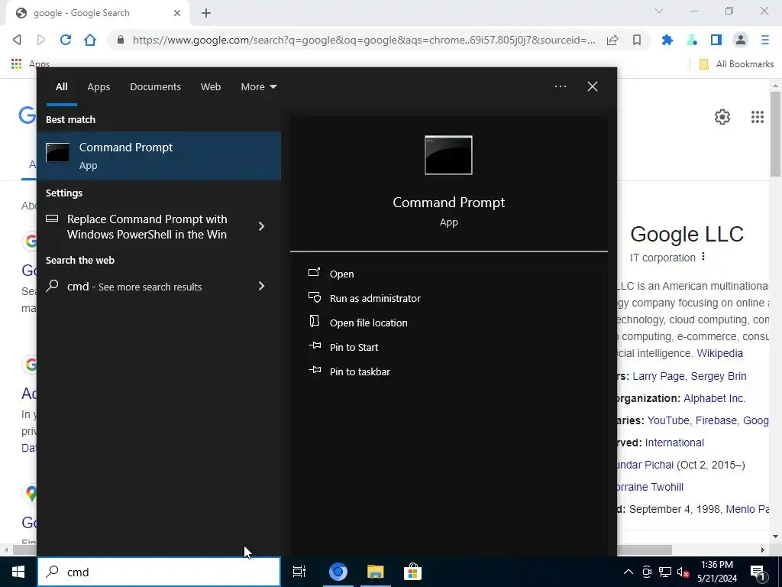Reload the Google search page

[x=66, y=40]
